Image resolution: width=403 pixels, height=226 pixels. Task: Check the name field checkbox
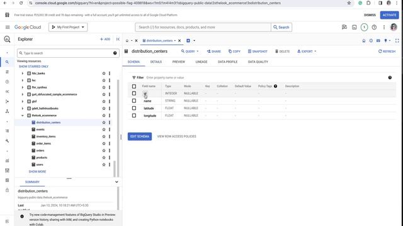click(134, 101)
